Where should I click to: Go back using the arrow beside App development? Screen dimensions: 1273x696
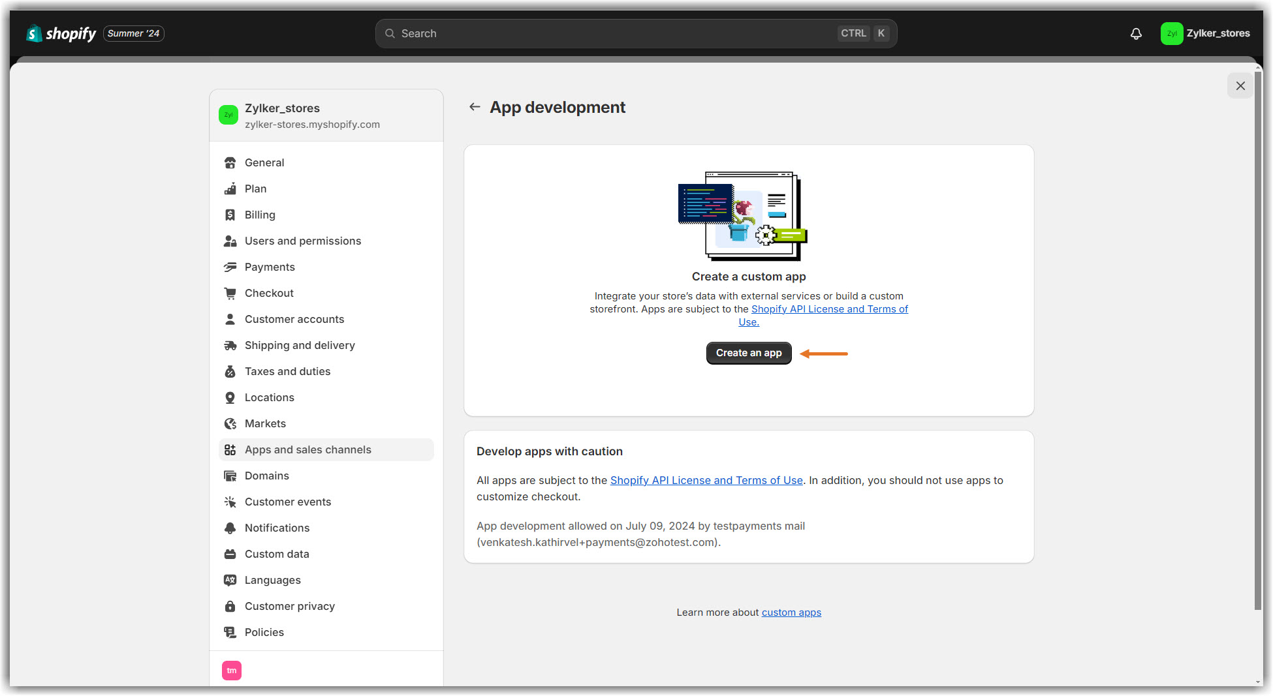[x=475, y=107]
